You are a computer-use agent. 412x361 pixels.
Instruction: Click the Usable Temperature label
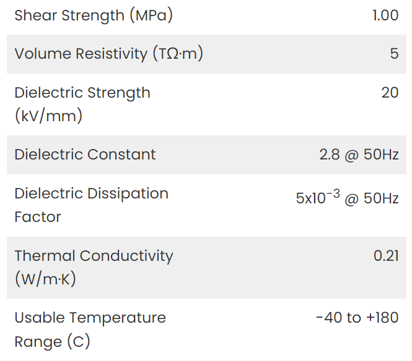[x=90, y=318]
